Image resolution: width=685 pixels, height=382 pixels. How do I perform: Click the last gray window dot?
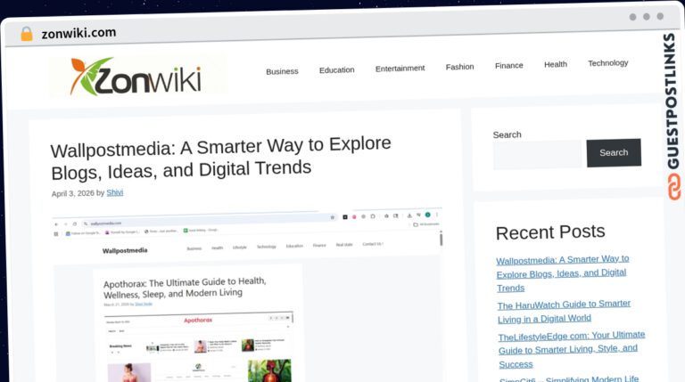coord(660,16)
